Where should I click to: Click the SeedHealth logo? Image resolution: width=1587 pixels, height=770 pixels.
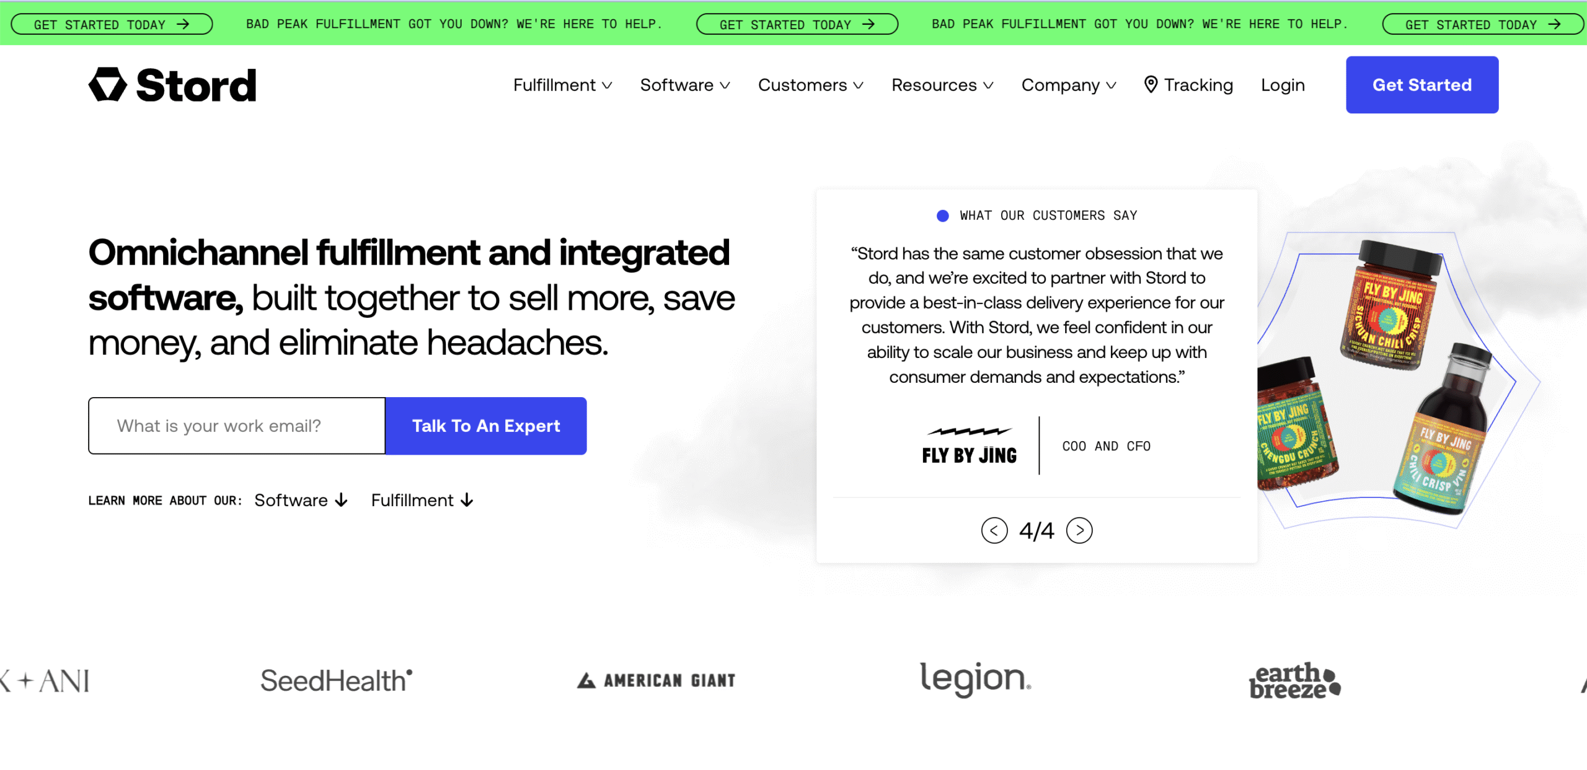[336, 680]
